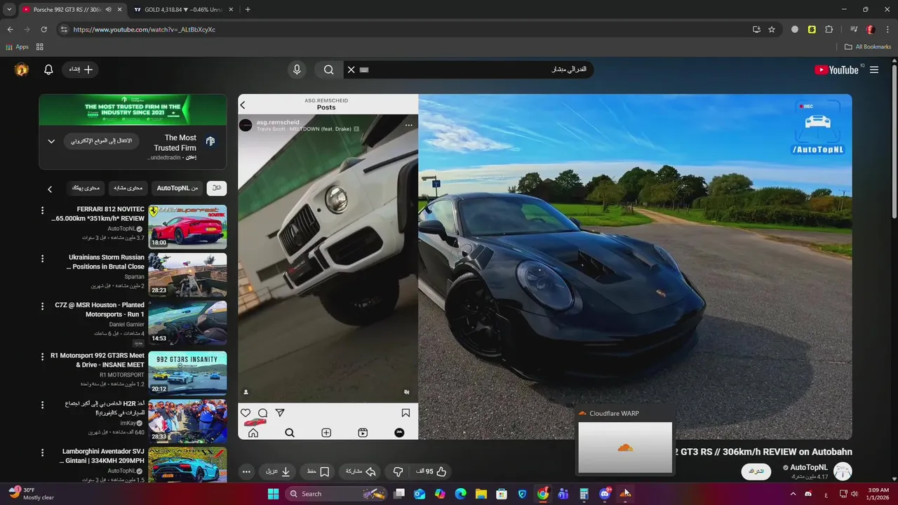Click the taskbar Search box
This screenshot has width=898, height=505.
click(335, 494)
